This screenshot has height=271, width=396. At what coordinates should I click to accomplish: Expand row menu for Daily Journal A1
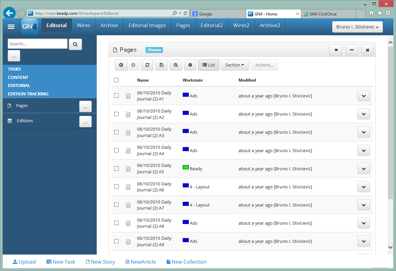(364, 96)
